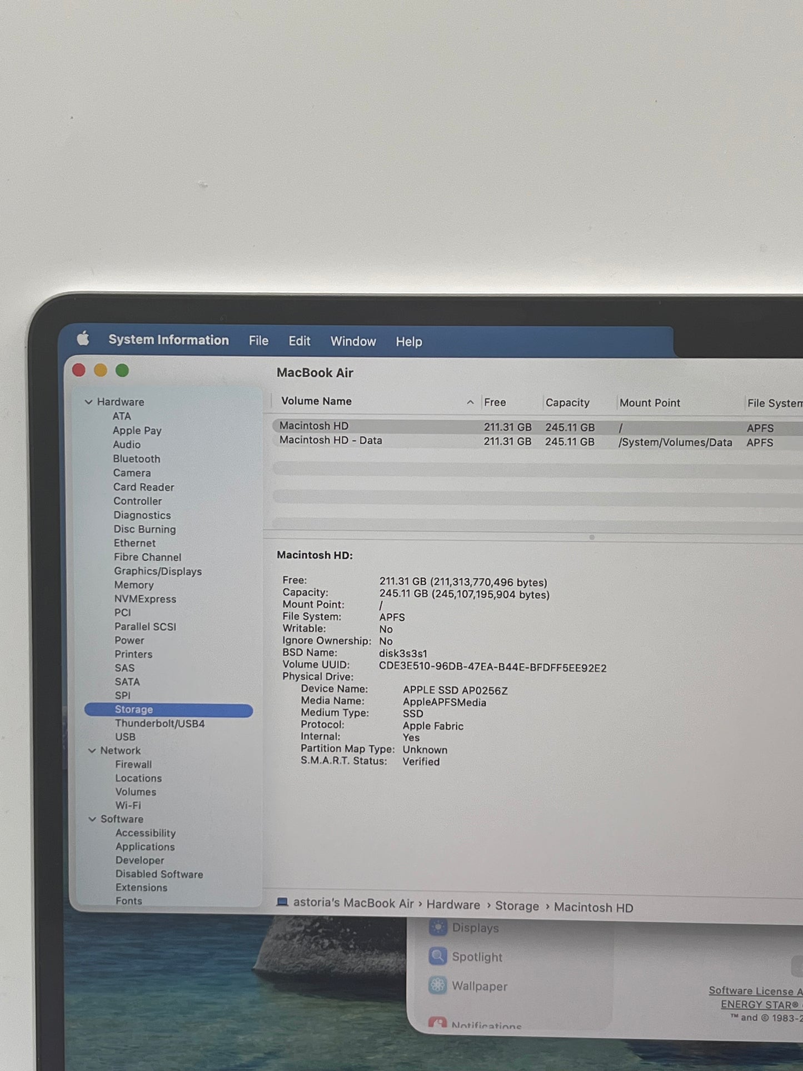Sort by Capacity column header
The height and width of the screenshot is (1071, 803).
coord(567,402)
